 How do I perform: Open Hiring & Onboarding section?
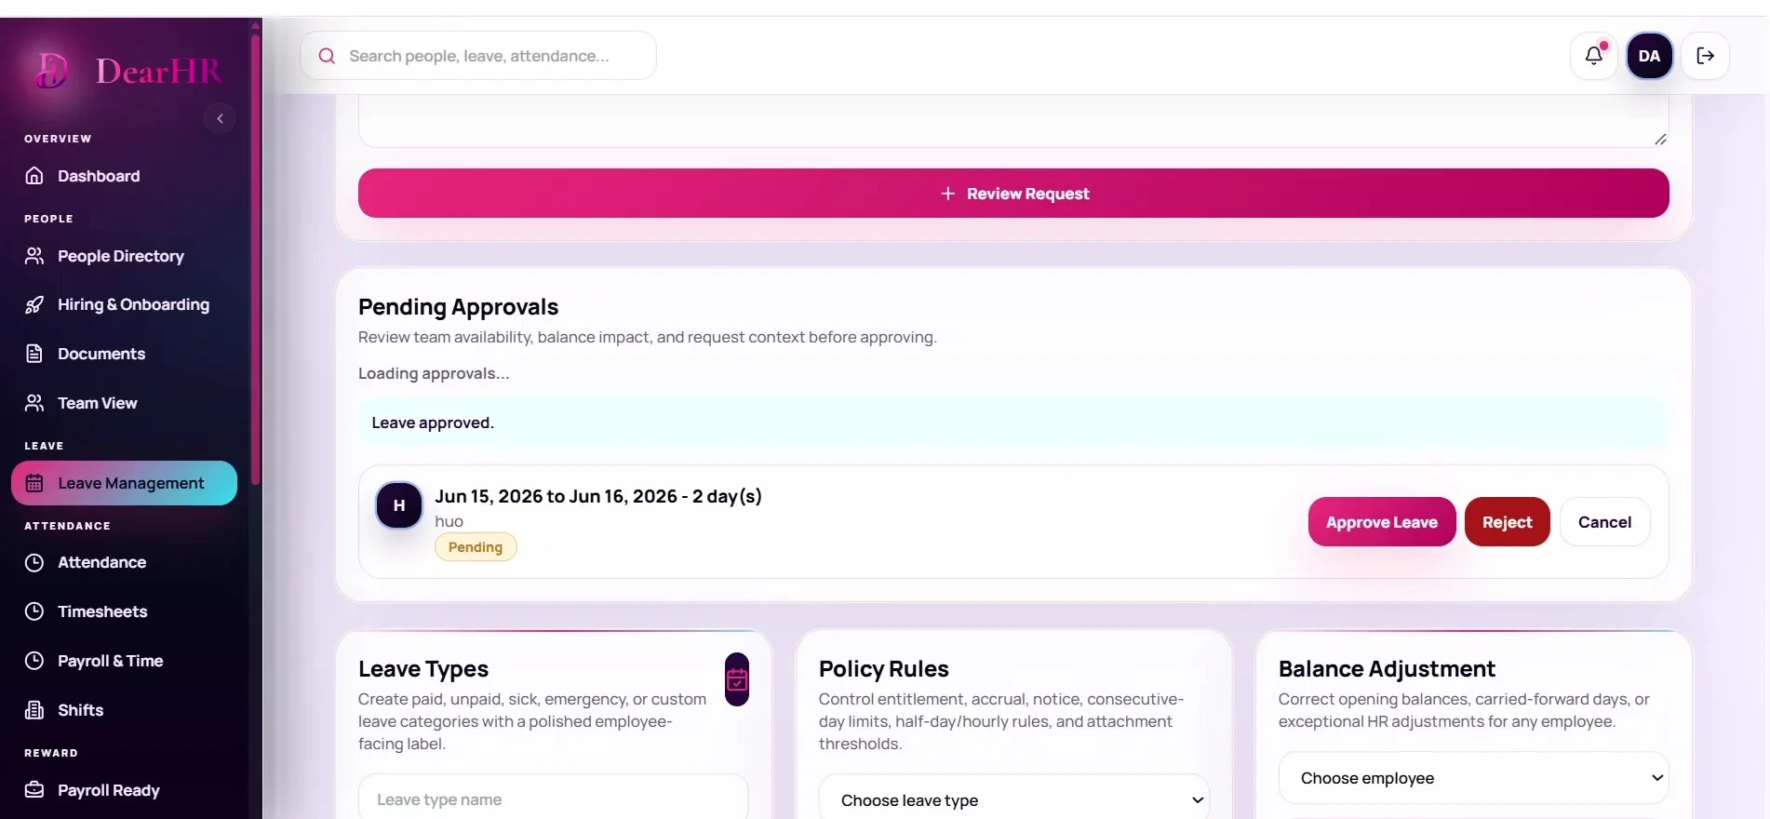(124, 304)
